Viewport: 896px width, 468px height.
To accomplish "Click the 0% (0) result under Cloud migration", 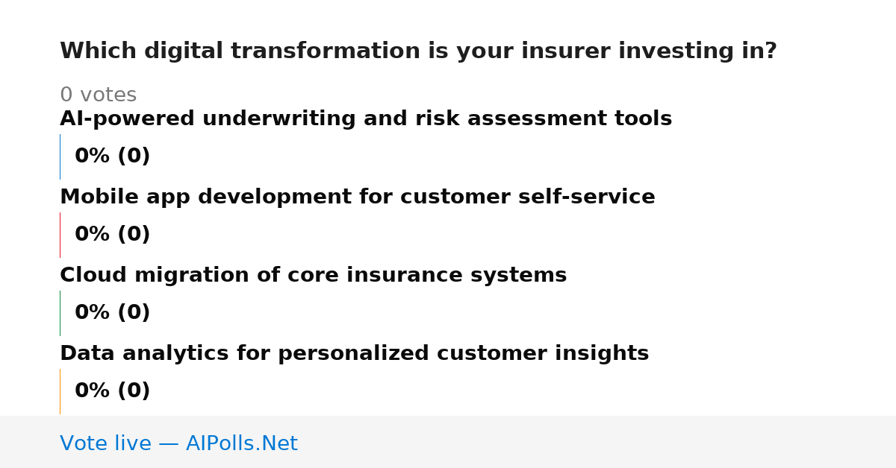I will 113,313.
